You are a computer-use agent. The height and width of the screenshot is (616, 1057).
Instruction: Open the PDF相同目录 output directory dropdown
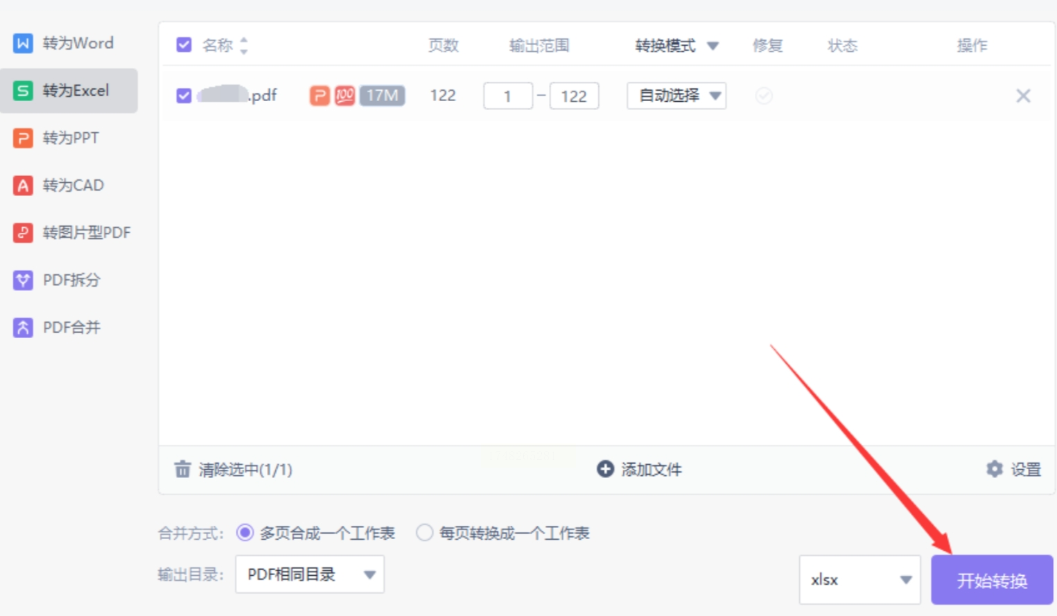[x=310, y=574]
